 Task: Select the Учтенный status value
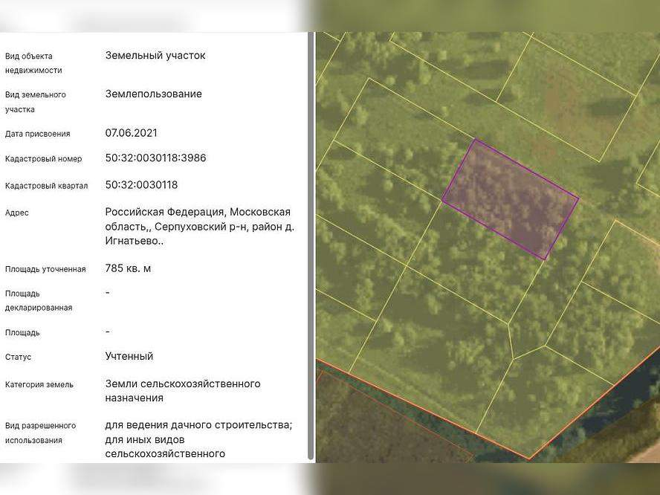click(x=128, y=356)
